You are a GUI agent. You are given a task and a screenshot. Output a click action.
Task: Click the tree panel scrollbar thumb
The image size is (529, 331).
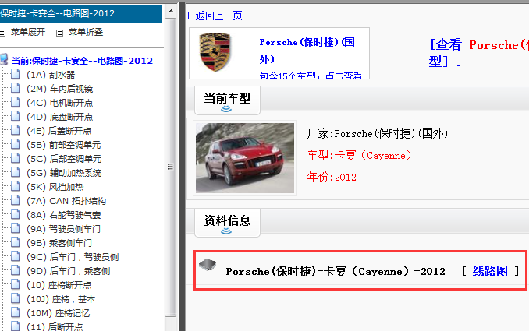170,167
